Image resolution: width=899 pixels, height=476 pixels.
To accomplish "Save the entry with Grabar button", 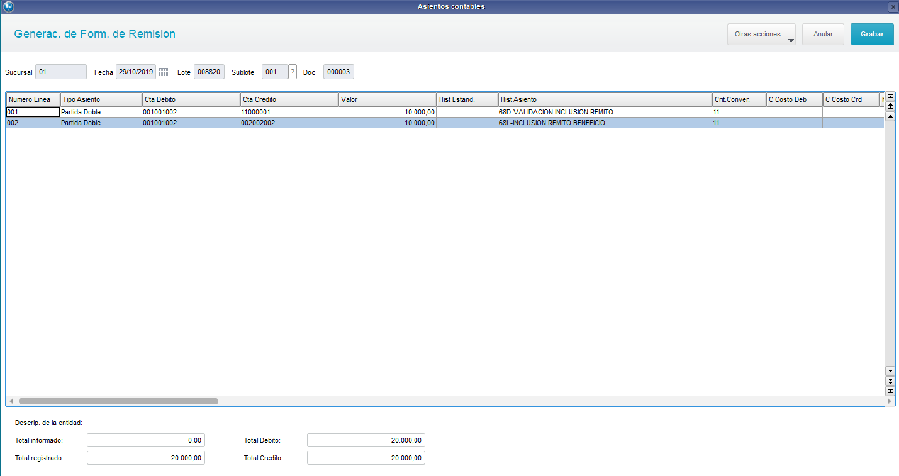I will 872,35.
